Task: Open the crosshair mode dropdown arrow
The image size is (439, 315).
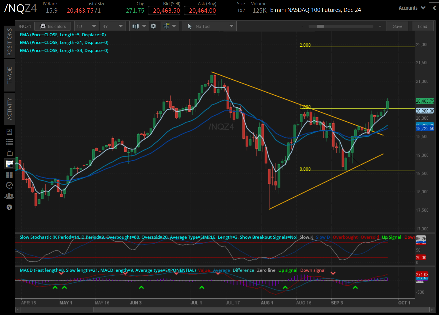Action: click(174, 26)
